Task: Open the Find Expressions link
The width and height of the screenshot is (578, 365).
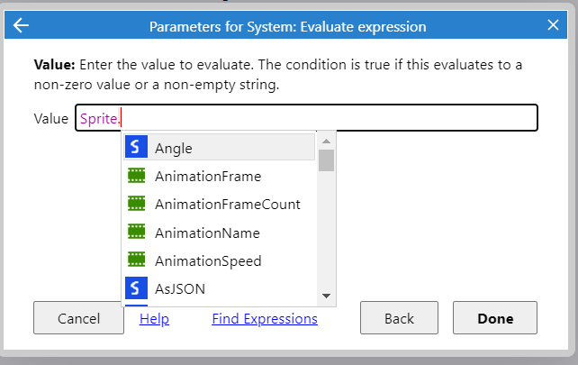Action: coord(264,318)
